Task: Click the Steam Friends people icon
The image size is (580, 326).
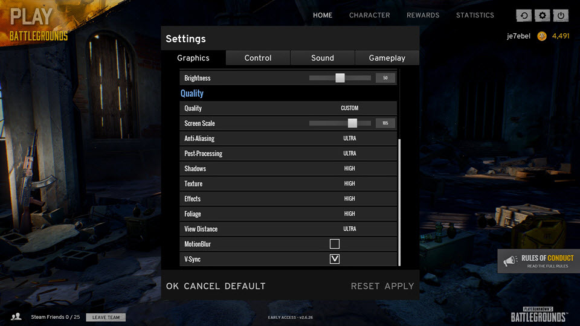Action: [x=16, y=317]
